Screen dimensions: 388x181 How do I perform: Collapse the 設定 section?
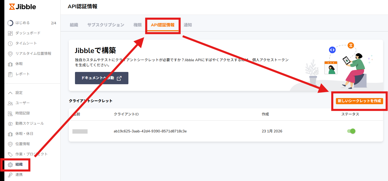coord(10,93)
